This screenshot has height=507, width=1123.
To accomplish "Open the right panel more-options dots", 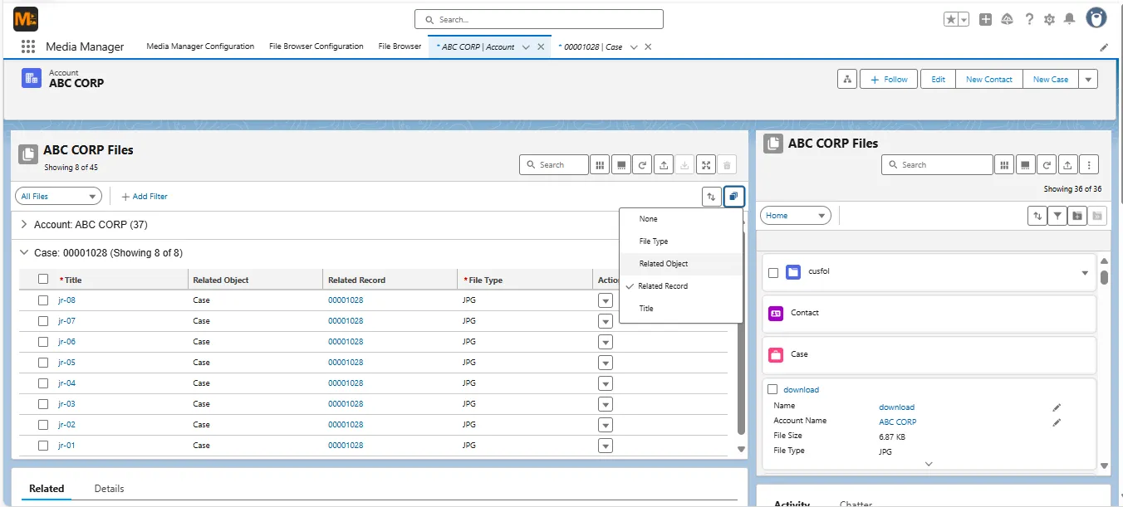I will [x=1091, y=165].
